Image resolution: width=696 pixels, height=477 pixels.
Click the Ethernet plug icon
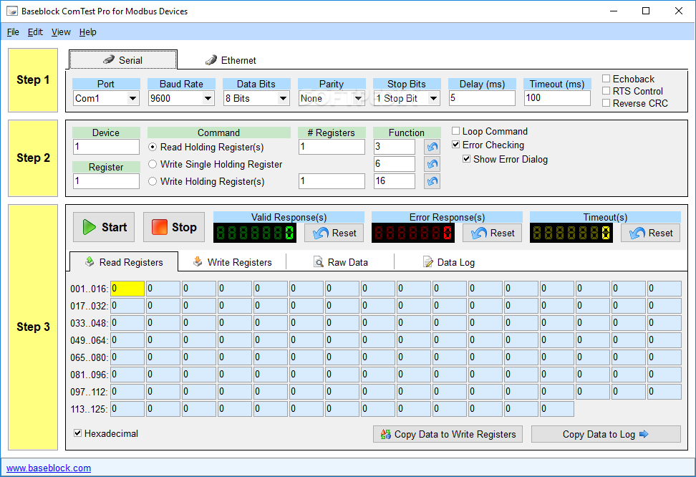[x=211, y=60]
